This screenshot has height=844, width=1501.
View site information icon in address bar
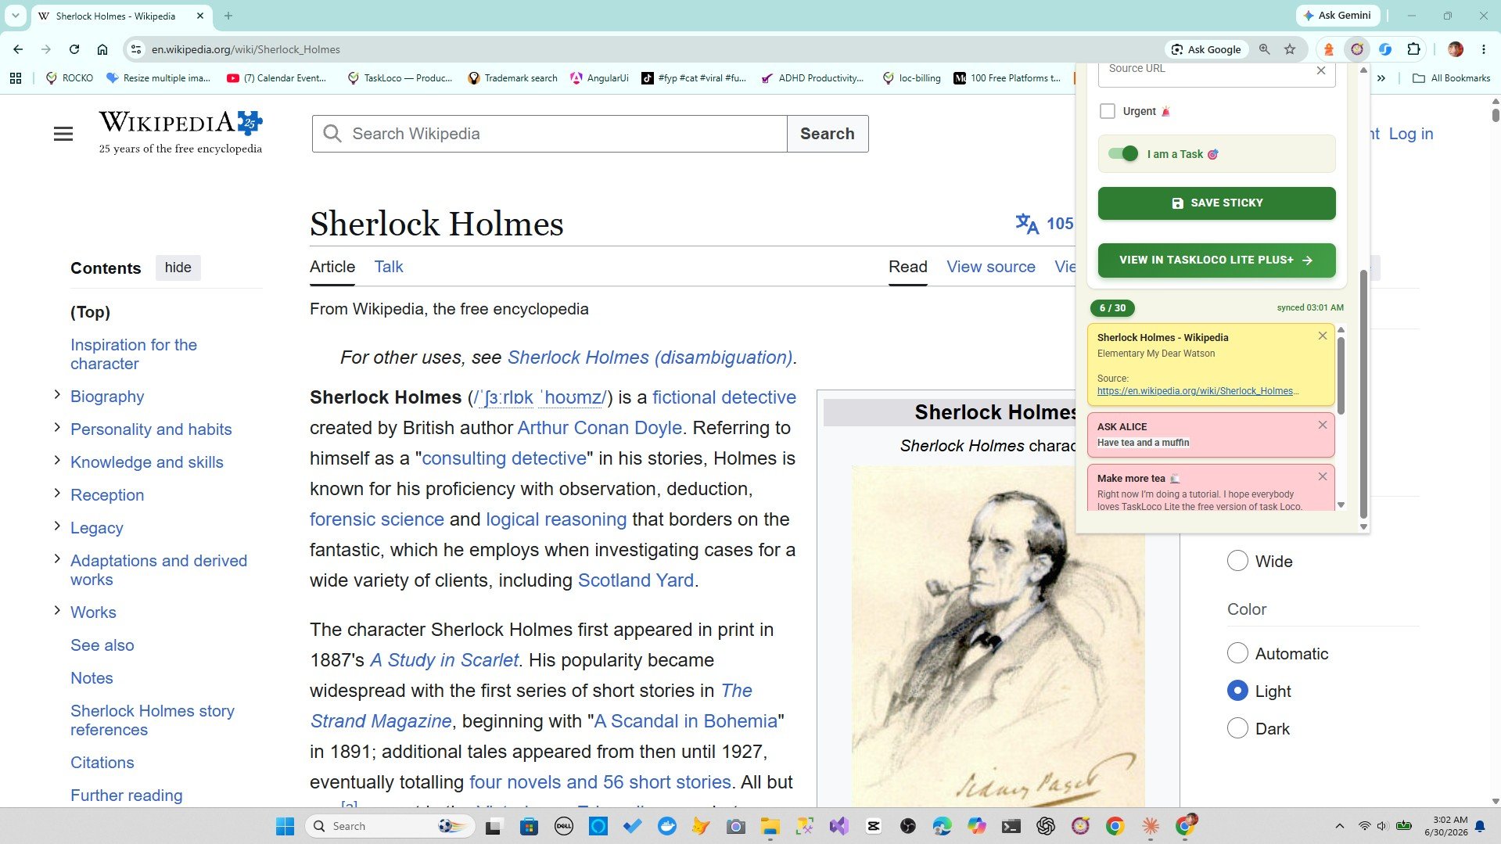[136, 49]
